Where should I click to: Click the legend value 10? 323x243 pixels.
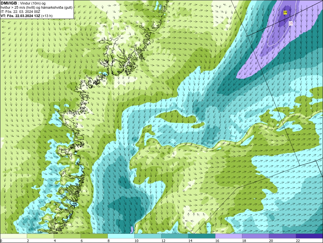coord(136,241)
